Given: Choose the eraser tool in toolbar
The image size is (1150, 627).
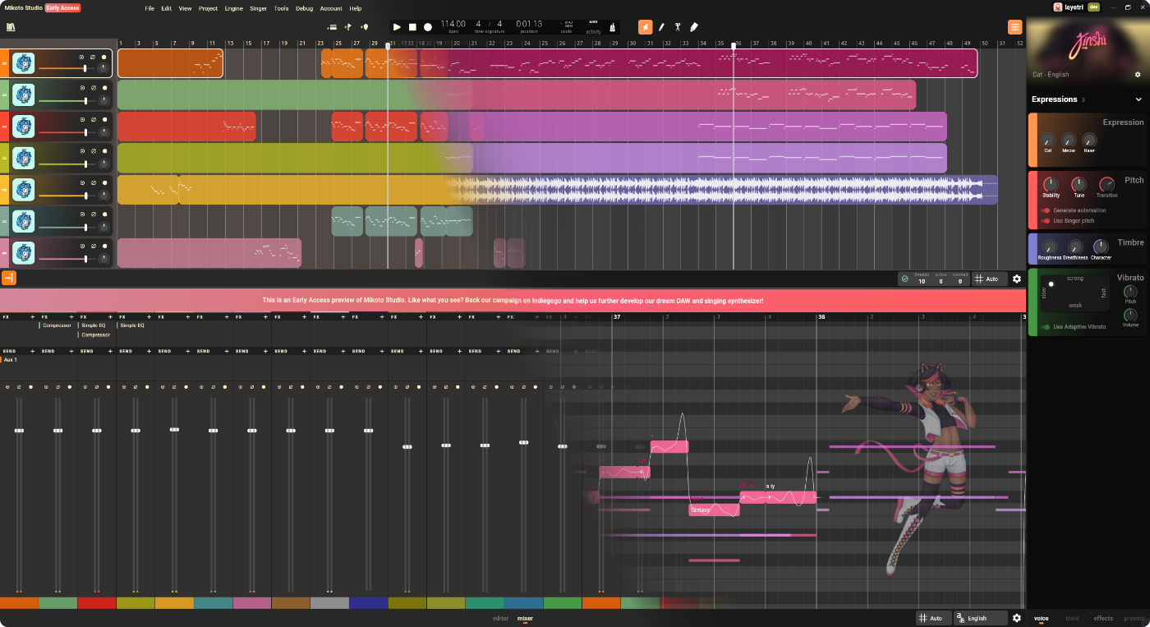Looking at the screenshot, I should (x=694, y=27).
